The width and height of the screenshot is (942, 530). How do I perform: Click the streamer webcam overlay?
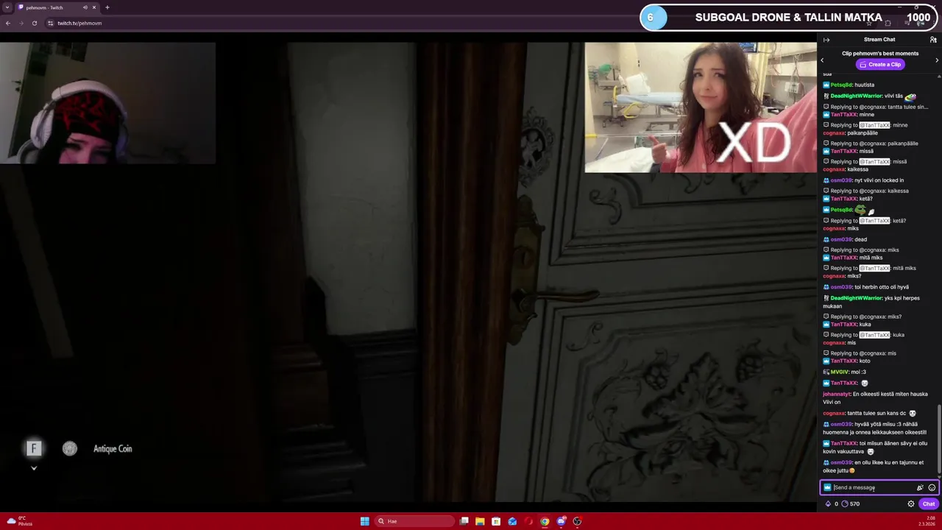107,103
